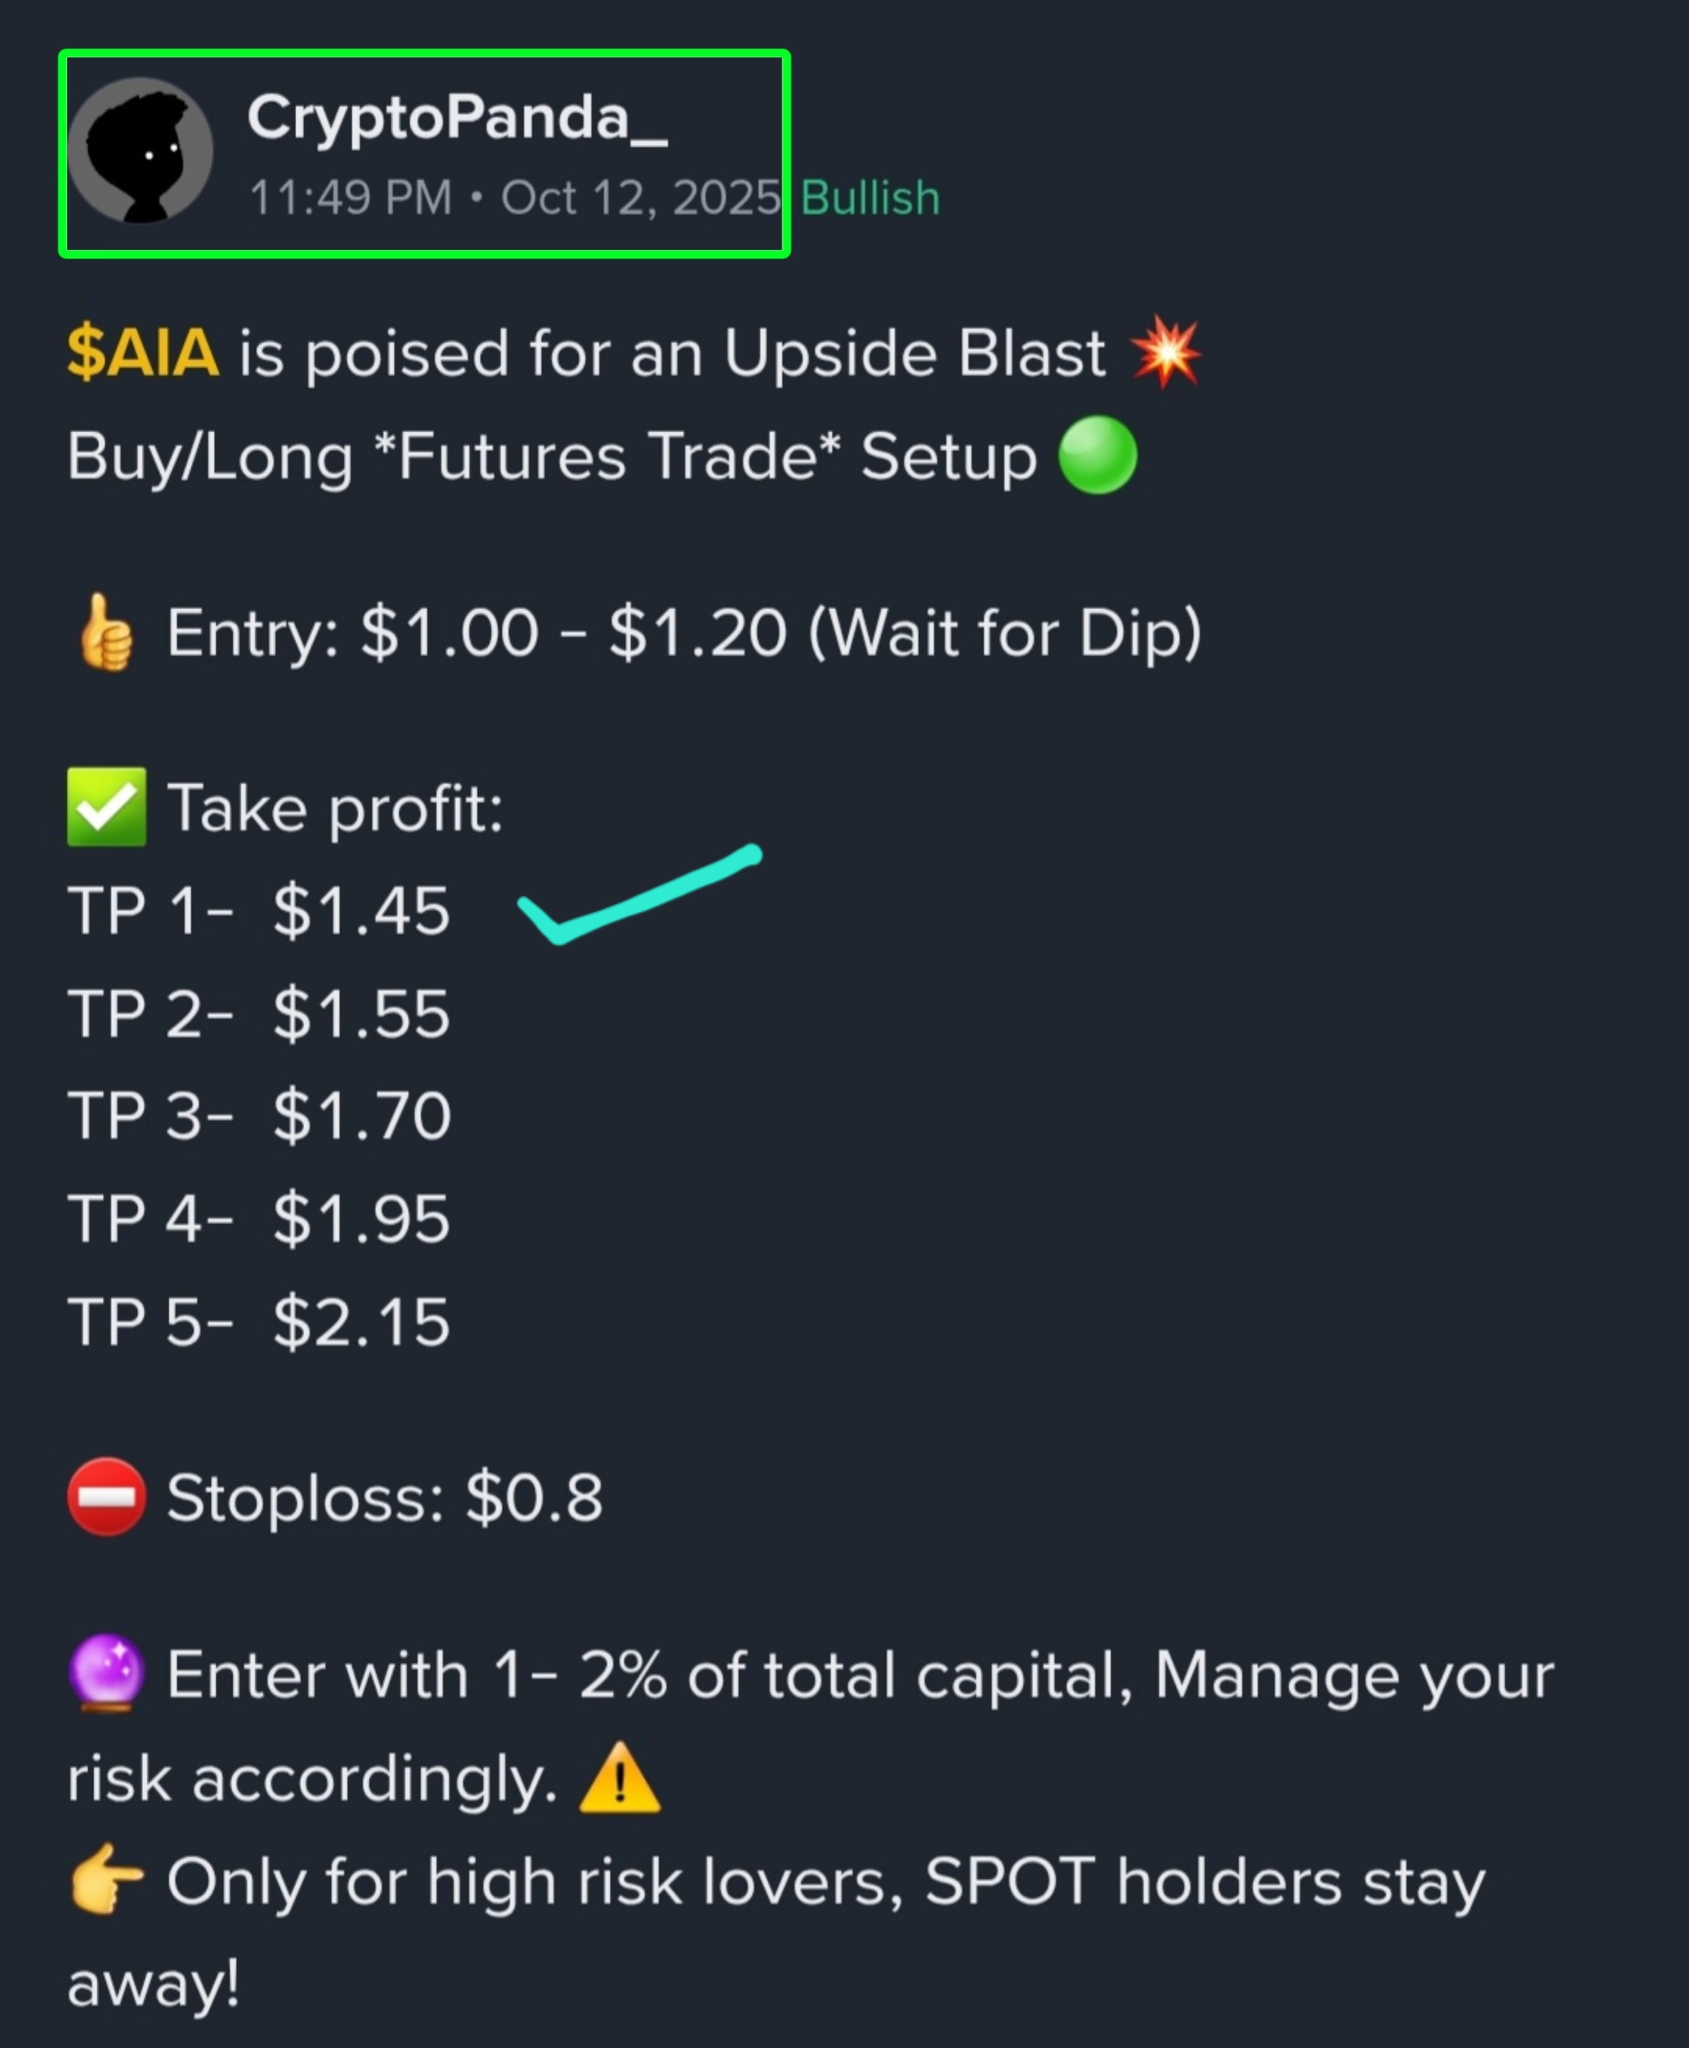Viewport: 1689px width, 2048px height.
Task: Open the $AIA cashtag link
Action: [x=142, y=352]
